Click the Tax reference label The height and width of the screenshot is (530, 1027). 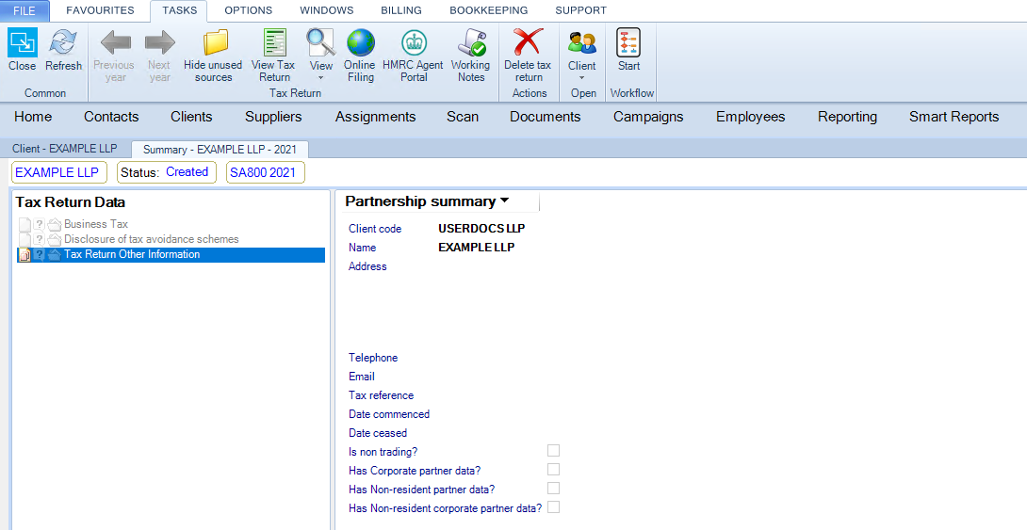(382, 395)
